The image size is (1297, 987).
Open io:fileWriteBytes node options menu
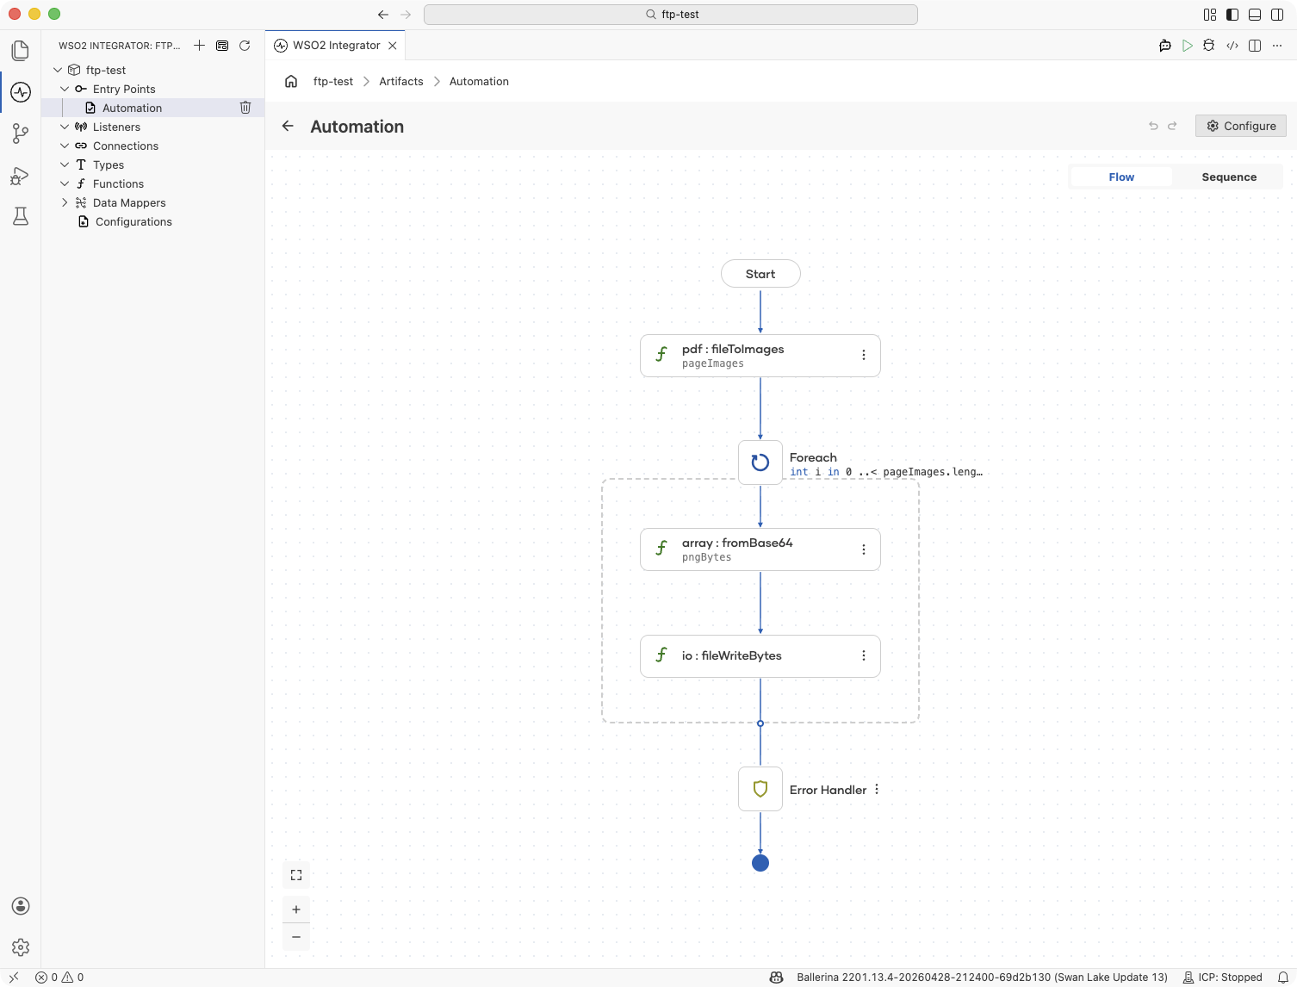click(x=864, y=656)
